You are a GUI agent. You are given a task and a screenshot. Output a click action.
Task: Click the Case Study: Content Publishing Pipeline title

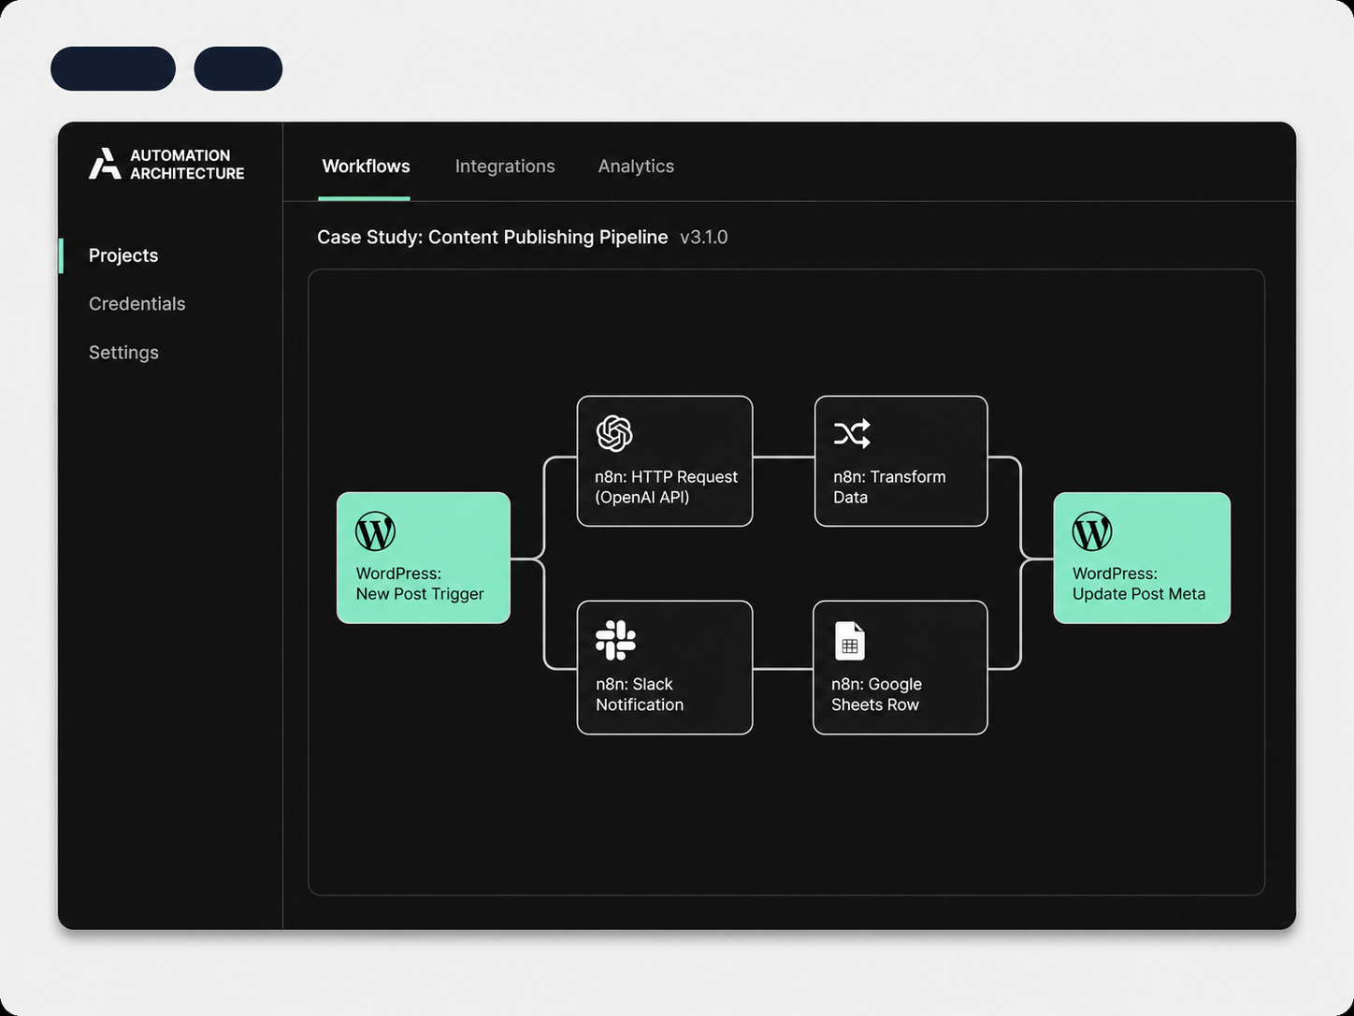(x=492, y=237)
